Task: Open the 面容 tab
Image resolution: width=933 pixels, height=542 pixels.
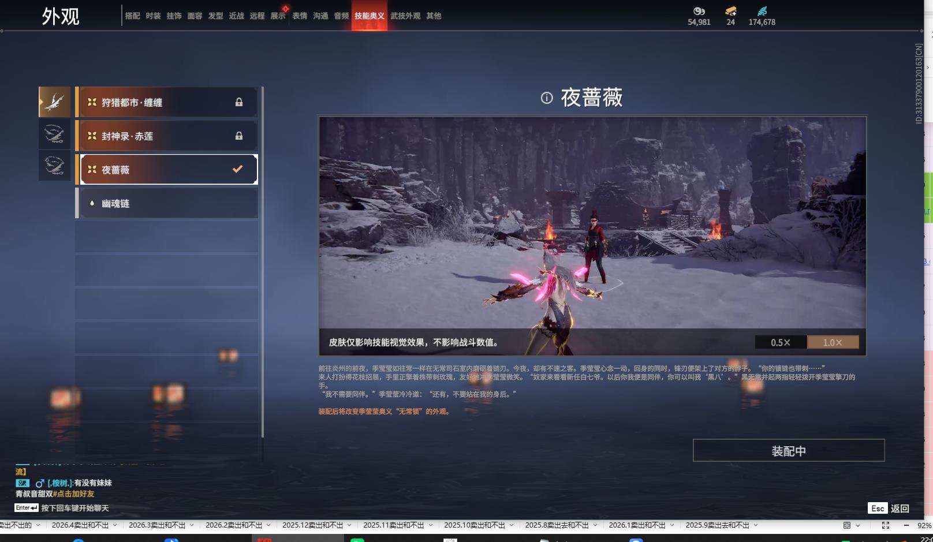Action: click(195, 16)
